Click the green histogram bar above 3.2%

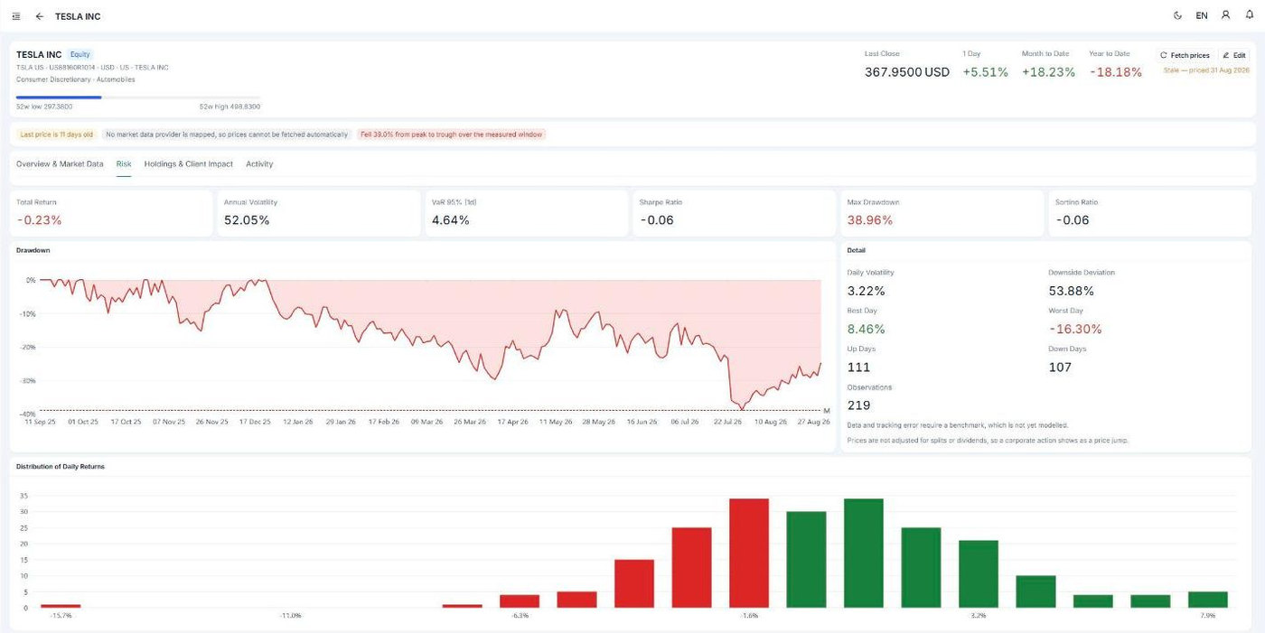(x=978, y=573)
